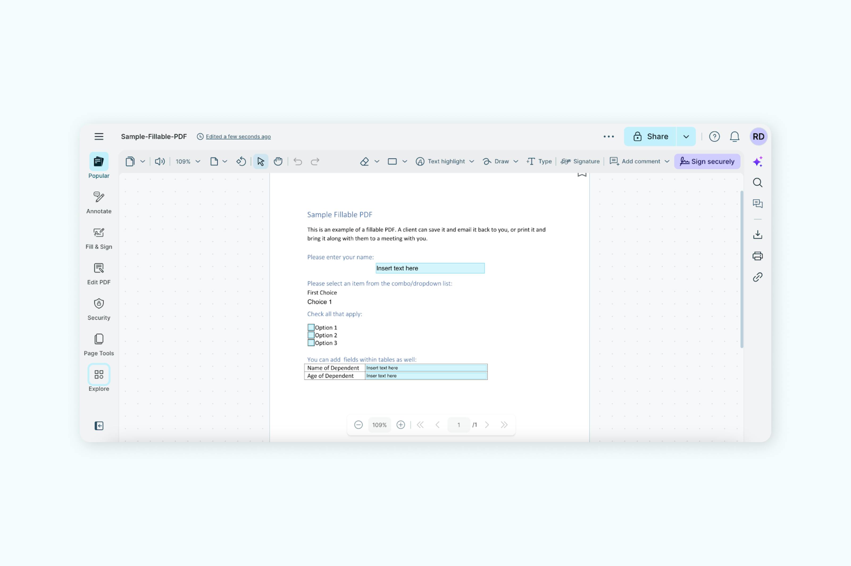Click the Sign securely button
The height and width of the screenshot is (566, 851).
[707, 161]
